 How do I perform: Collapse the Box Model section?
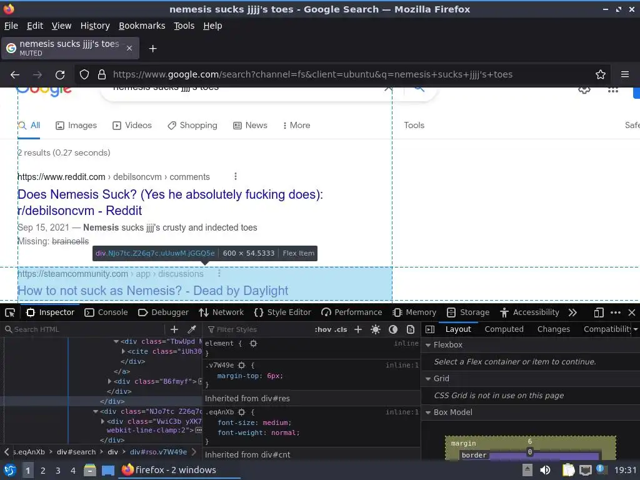(x=428, y=412)
